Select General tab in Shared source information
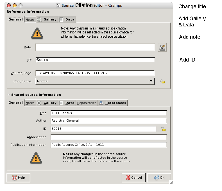 [15, 103]
